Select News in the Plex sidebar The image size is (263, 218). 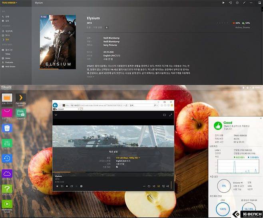(8, 58)
